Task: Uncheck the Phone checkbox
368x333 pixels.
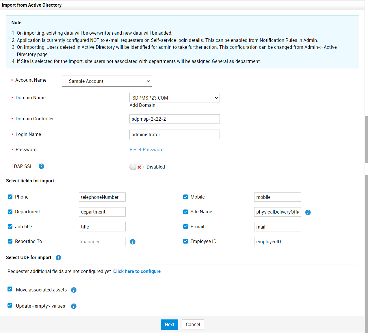Action: point(10,197)
